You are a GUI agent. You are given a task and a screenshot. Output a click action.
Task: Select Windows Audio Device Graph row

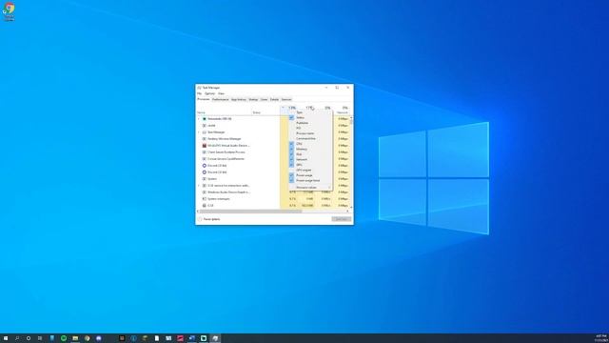click(273, 192)
